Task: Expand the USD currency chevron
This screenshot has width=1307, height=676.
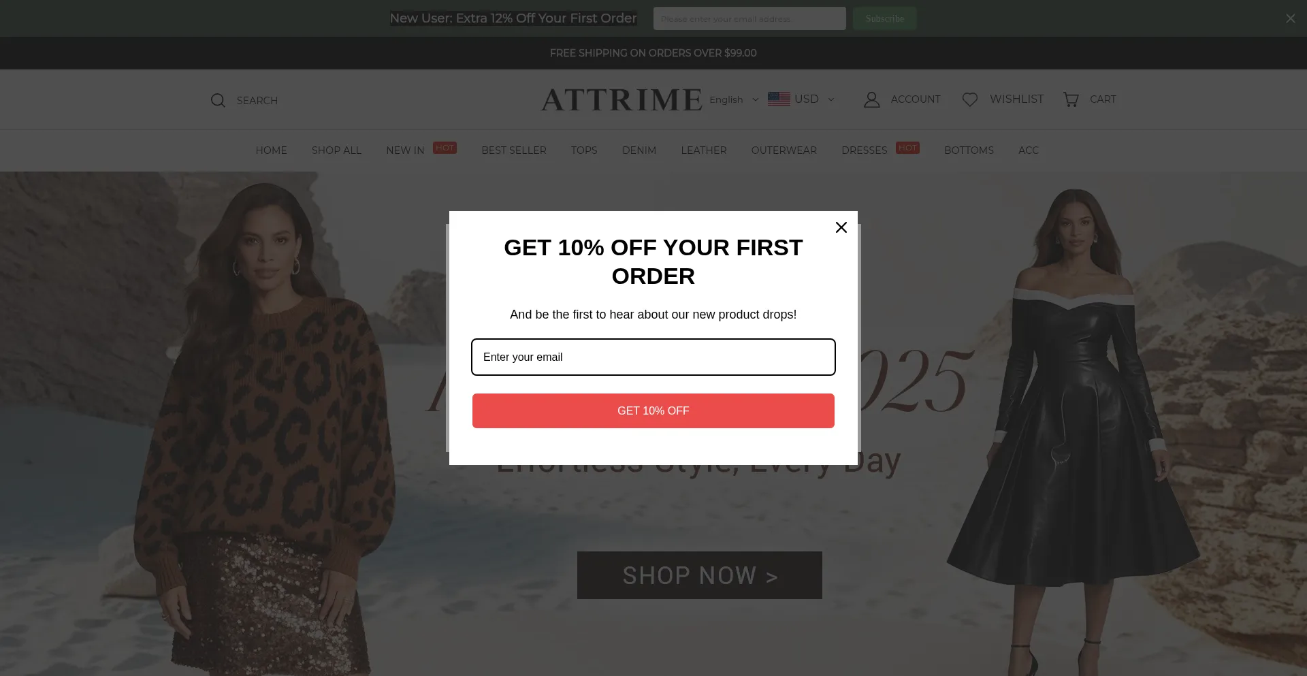Action: click(x=831, y=99)
